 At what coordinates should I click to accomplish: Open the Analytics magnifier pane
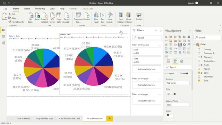(181, 61)
